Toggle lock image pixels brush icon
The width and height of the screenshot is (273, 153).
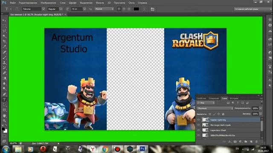[214, 114]
